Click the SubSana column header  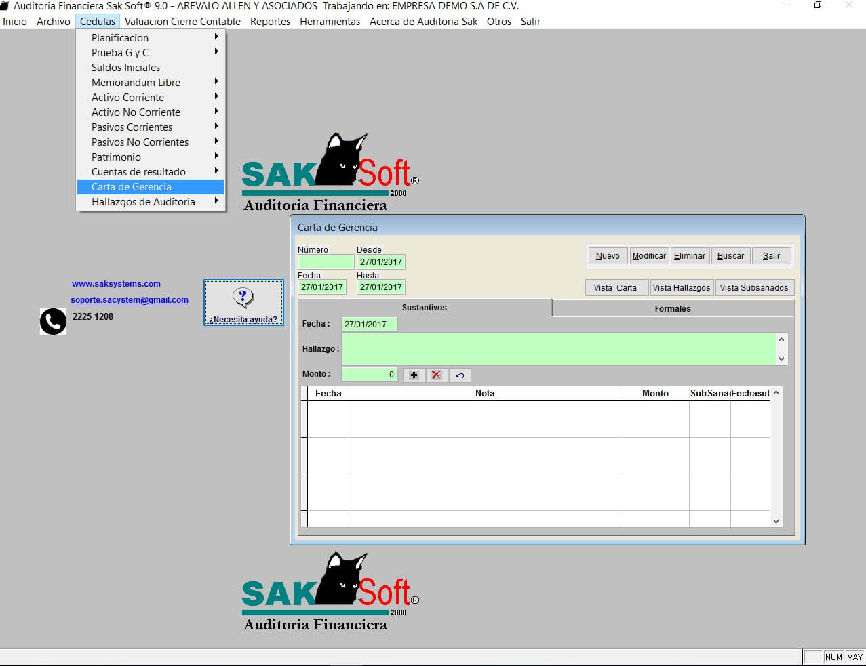(710, 394)
